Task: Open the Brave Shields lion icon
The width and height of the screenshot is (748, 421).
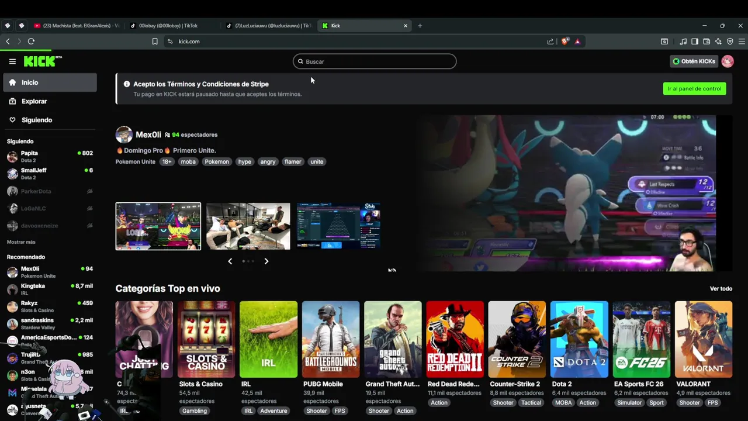Action: click(565, 42)
